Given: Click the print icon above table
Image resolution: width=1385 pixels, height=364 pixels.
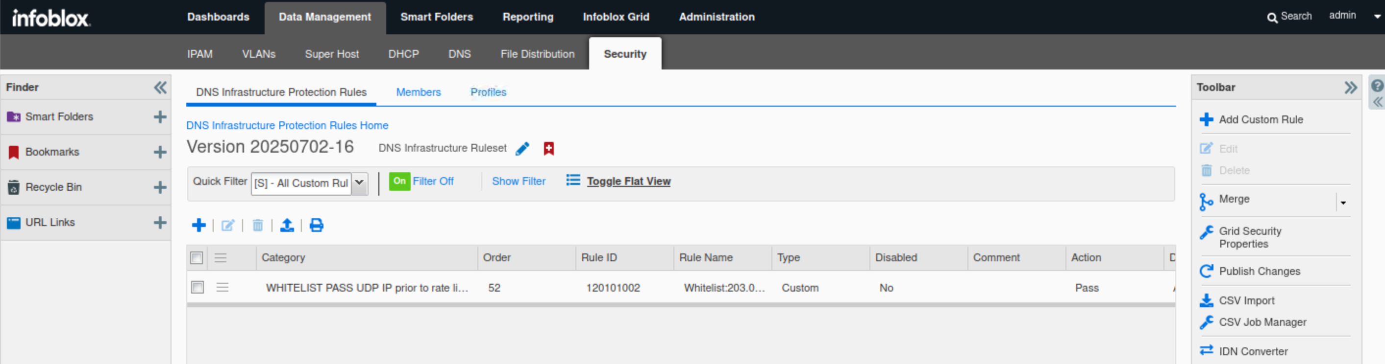Looking at the screenshot, I should click(317, 225).
